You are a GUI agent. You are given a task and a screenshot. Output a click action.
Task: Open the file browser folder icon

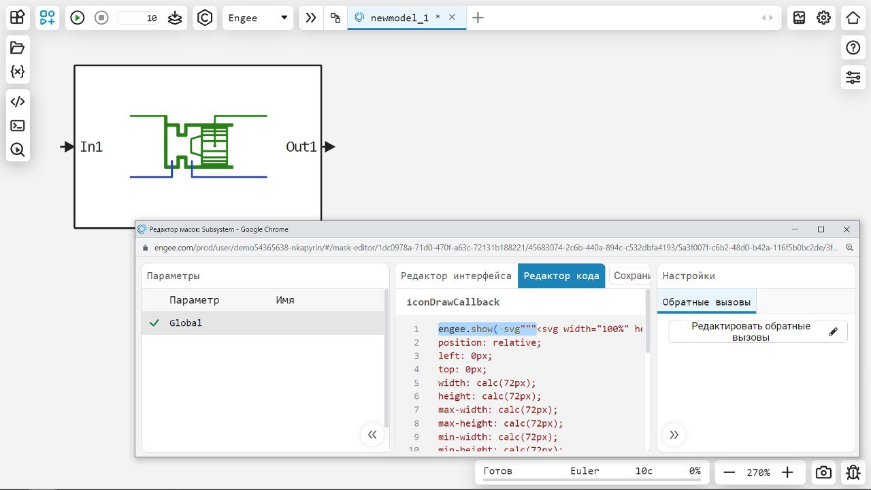[18, 48]
